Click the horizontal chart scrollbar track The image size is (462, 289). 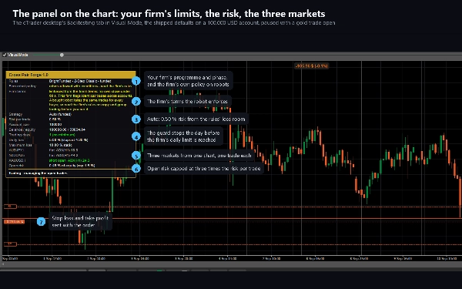233,264
